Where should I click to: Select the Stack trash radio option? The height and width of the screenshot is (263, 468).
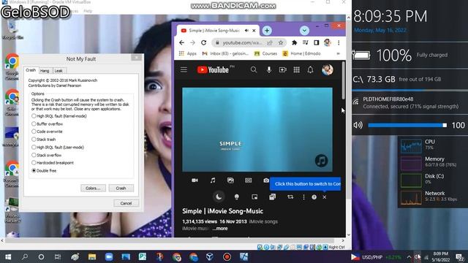pyautogui.click(x=44, y=140)
